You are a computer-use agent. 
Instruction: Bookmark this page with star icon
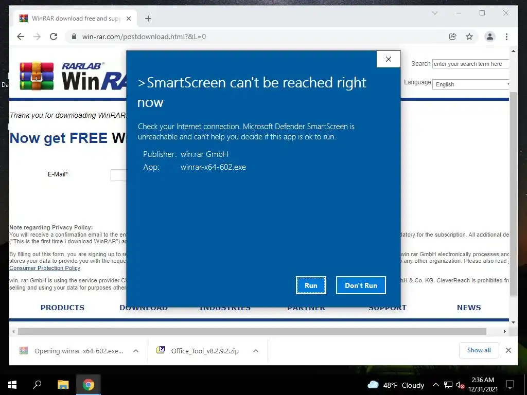coord(469,37)
